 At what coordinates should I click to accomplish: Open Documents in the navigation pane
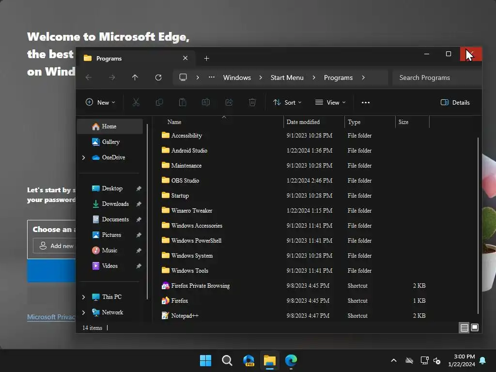click(x=110, y=219)
